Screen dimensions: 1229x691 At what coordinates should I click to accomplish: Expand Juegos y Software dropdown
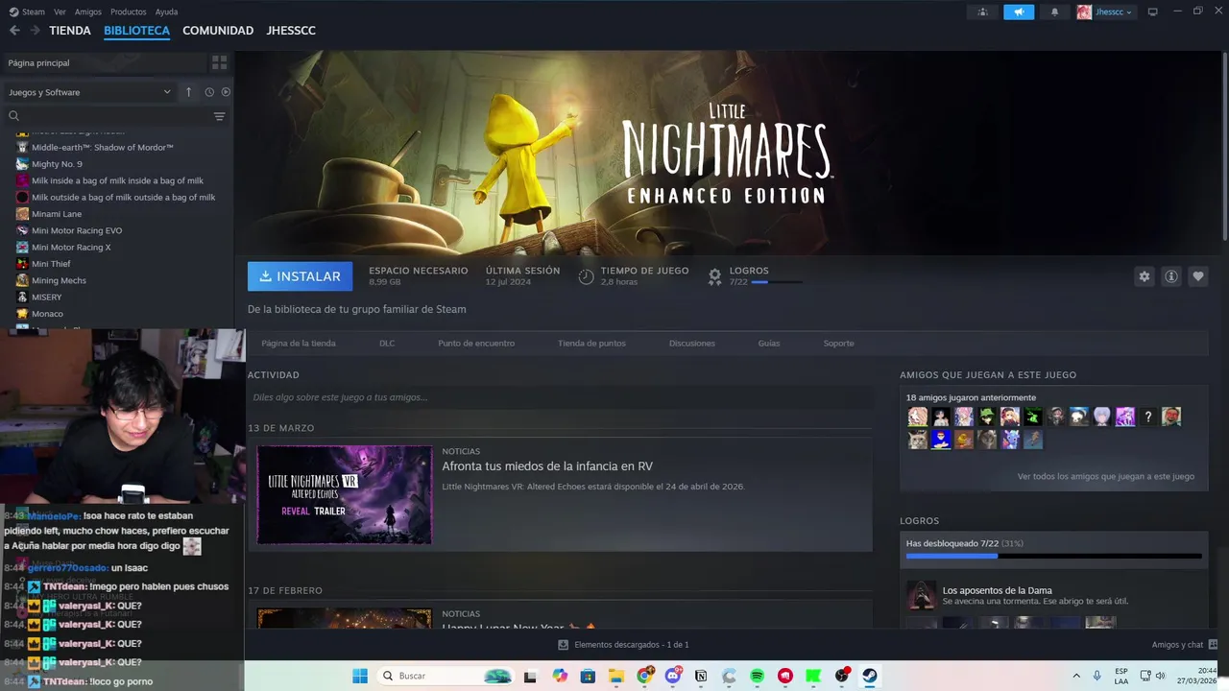pyautogui.click(x=89, y=92)
